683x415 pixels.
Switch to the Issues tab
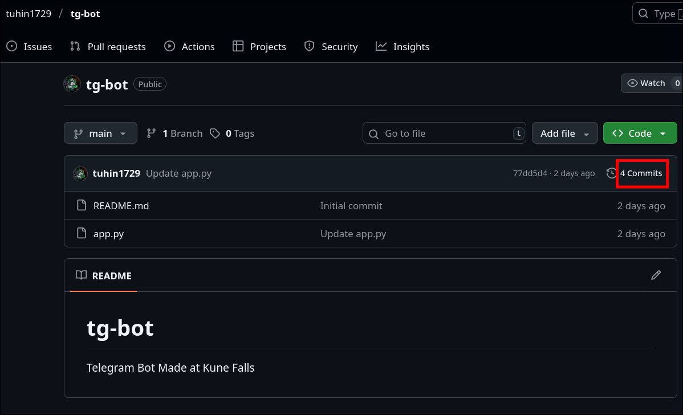30,47
